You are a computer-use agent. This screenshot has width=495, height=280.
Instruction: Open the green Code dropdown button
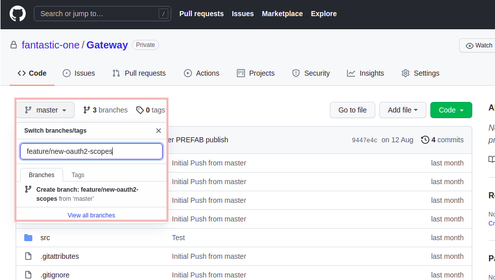click(451, 110)
